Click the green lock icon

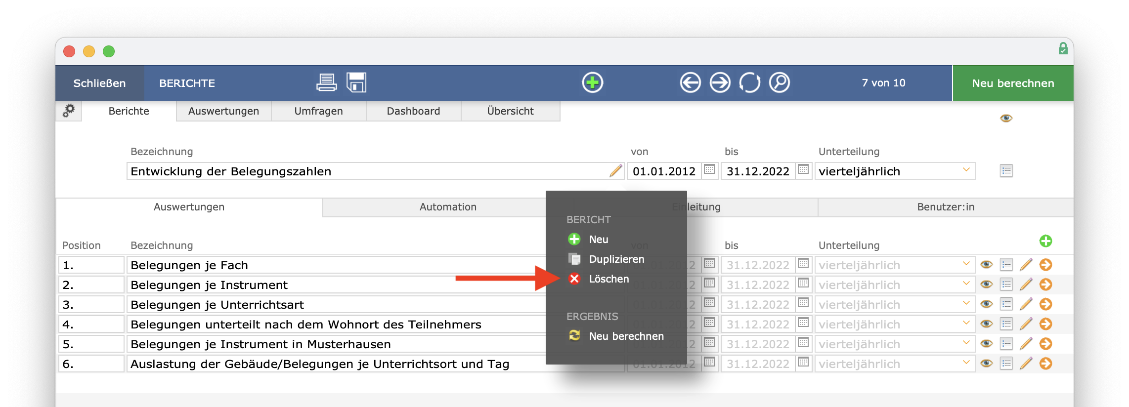pyautogui.click(x=1063, y=48)
